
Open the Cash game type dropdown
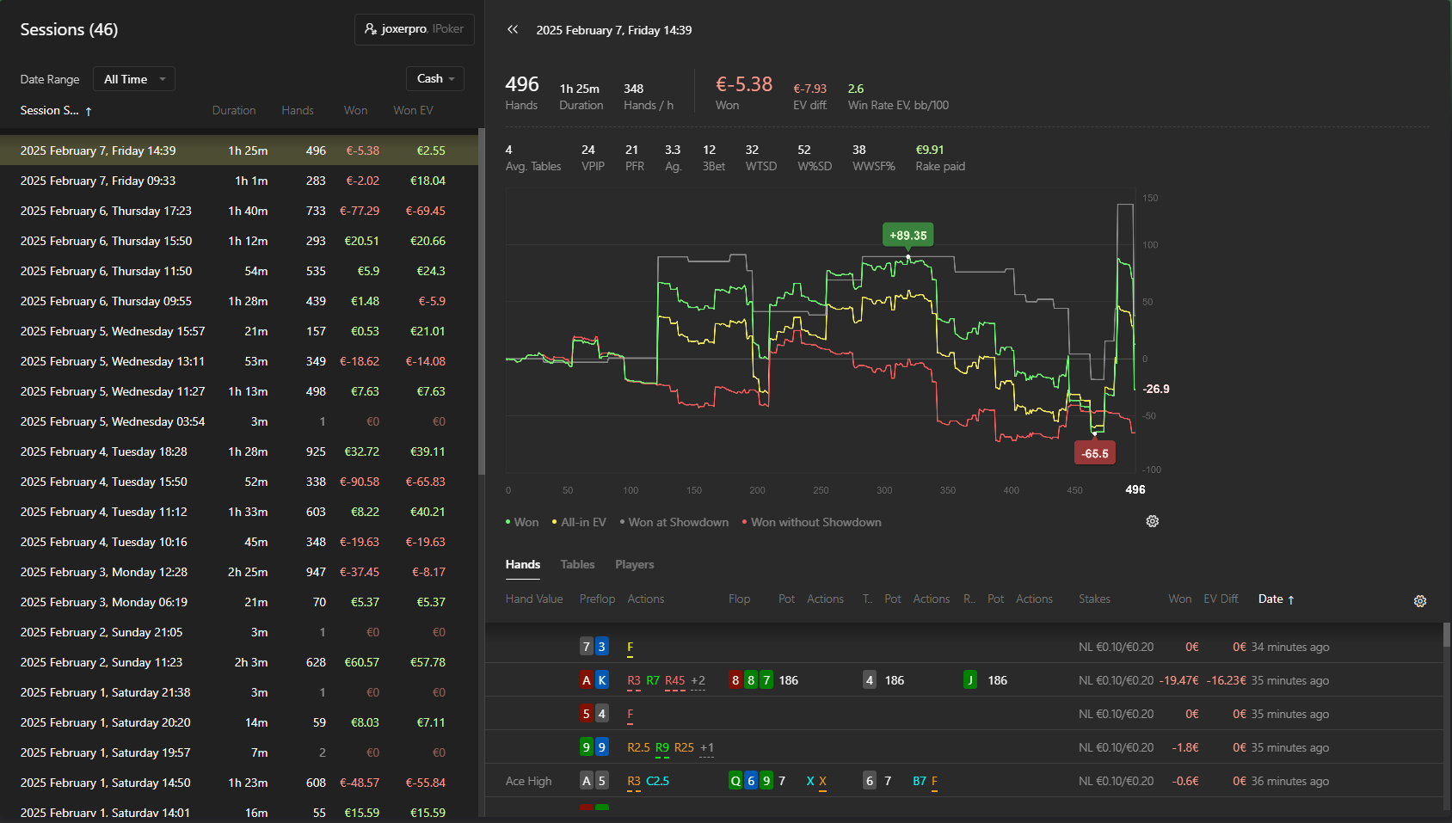pos(435,78)
